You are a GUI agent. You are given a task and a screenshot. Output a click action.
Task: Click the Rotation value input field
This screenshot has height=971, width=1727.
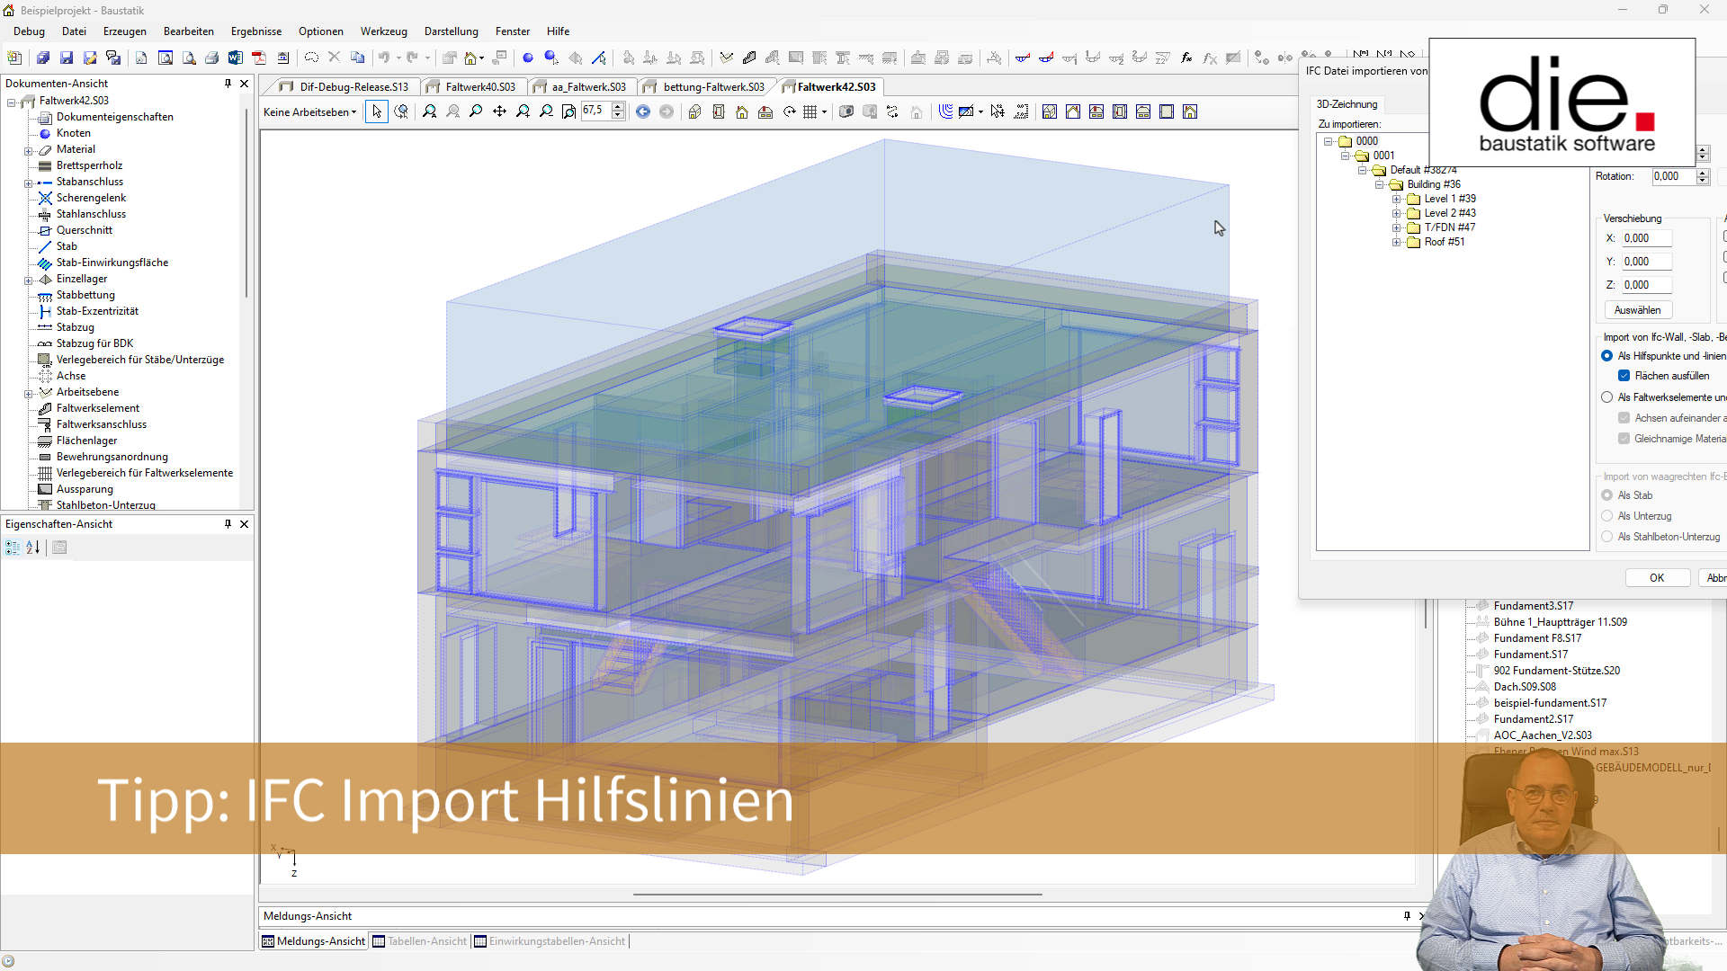(x=1674, y=176)
